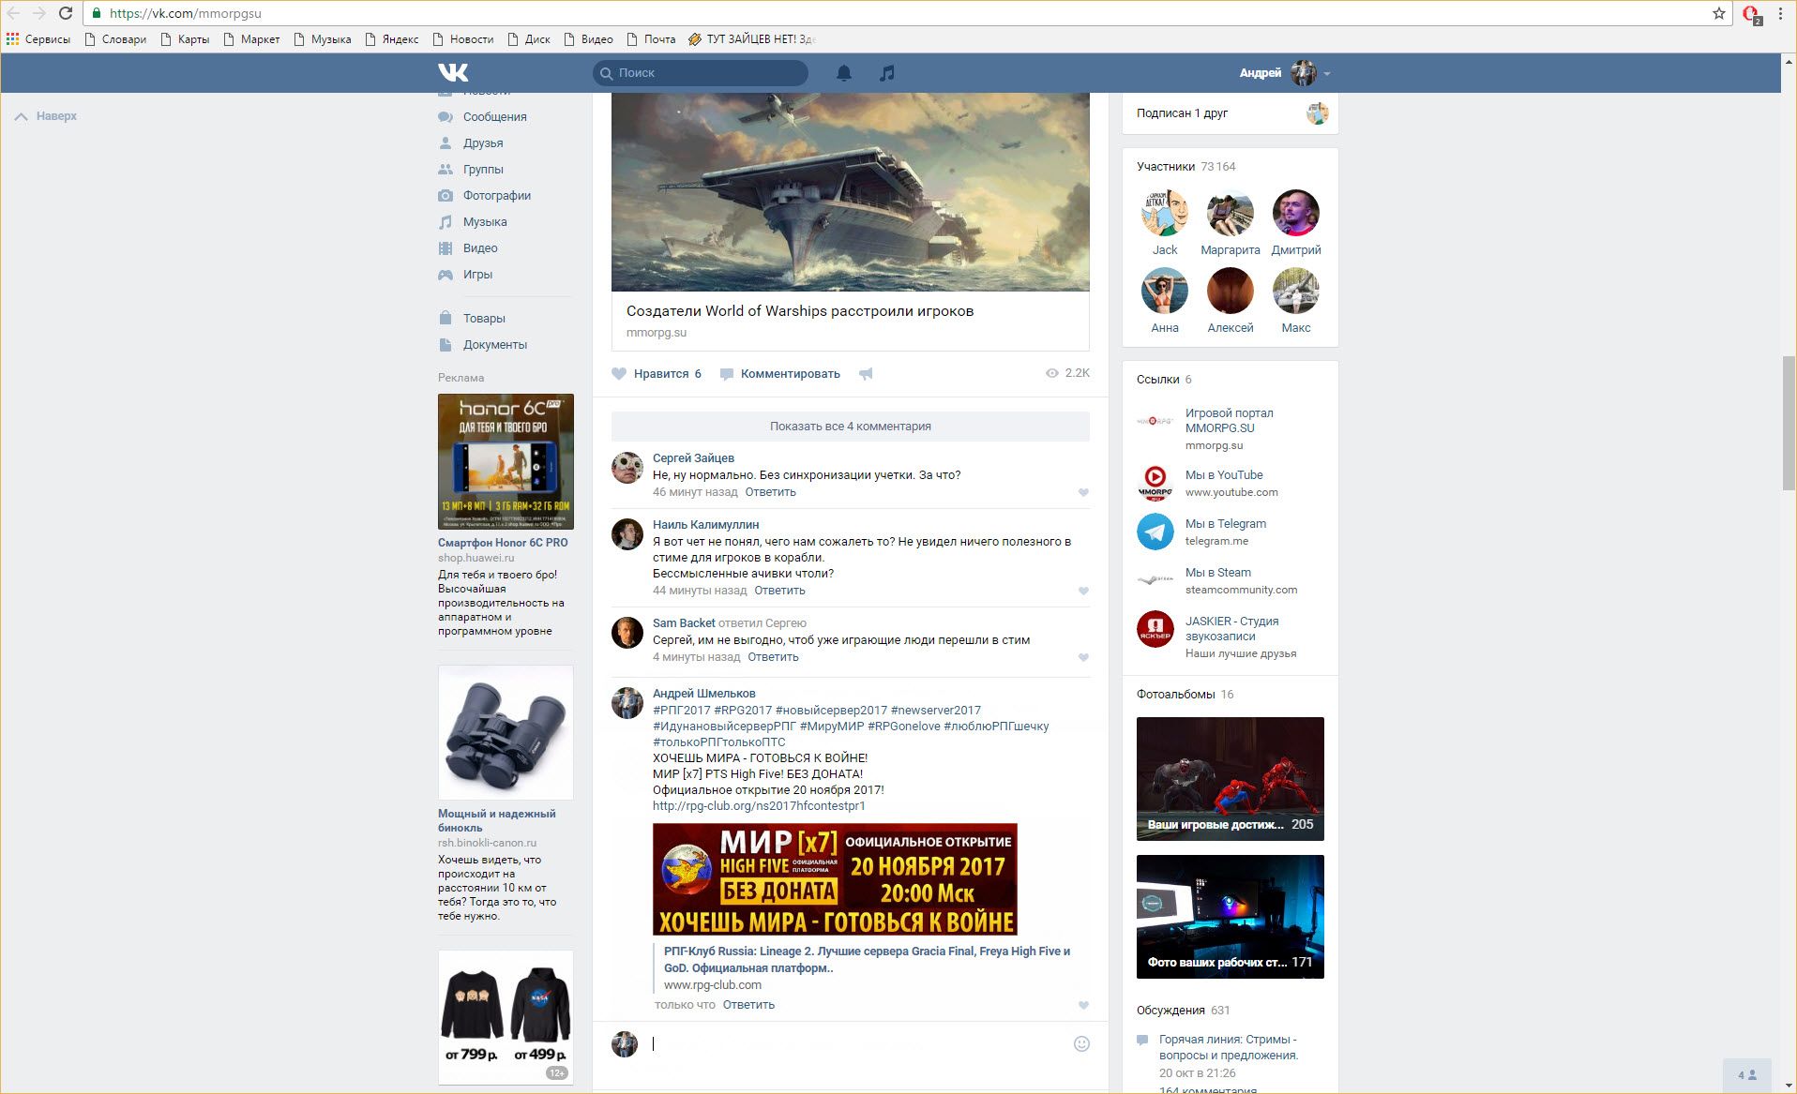Viewport: 1797px width, 1094px height.
Task: Open Игровой портал MMORPG.SU link
Action: coord(1229,421)
